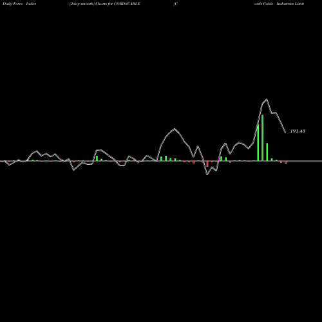
Task: Click the 'Daily Force Index' title text
Action: [19, 4]
